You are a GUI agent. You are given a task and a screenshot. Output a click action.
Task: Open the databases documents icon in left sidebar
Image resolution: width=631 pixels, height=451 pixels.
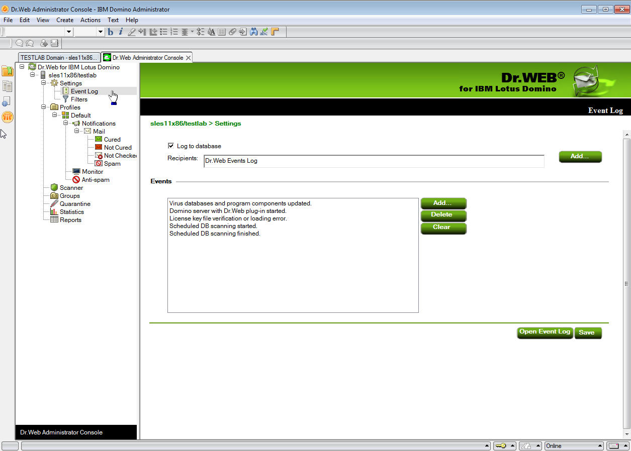(8, 86)
